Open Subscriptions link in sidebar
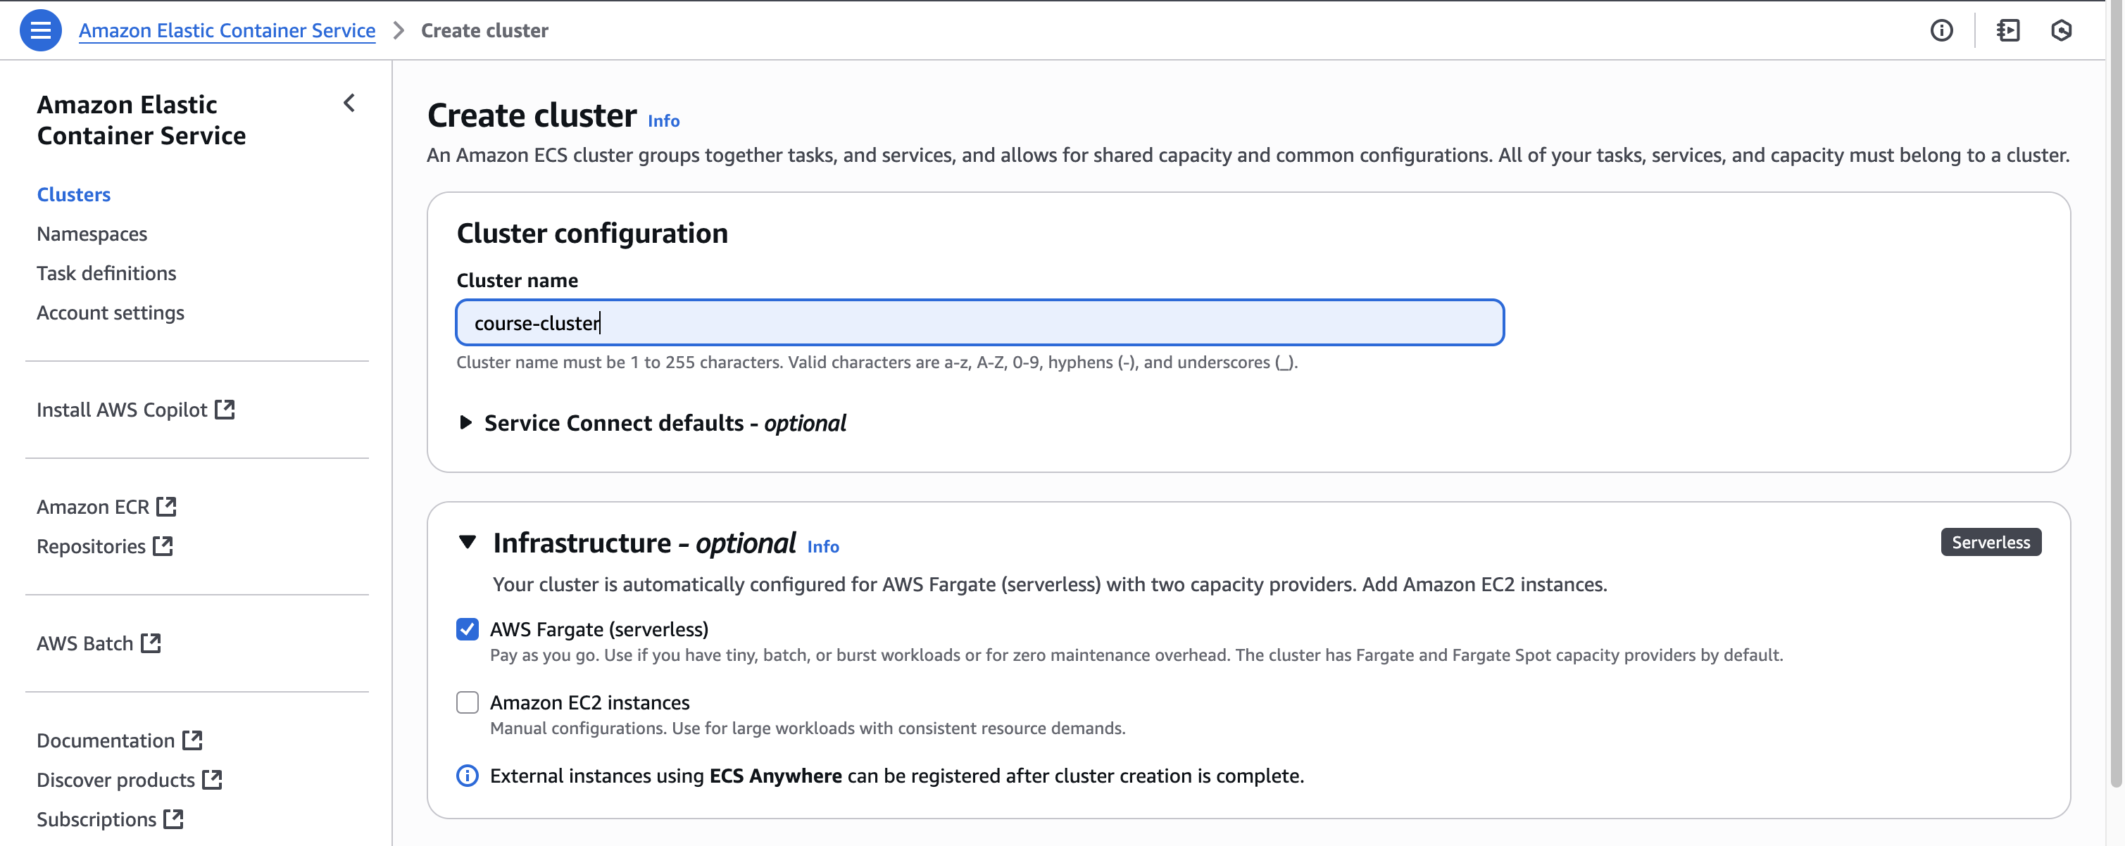 [96, 820]
